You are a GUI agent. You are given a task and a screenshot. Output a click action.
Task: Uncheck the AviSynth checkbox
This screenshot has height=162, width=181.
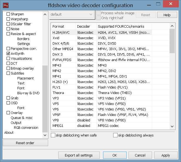pyautogui.click(x=8, y=53)
